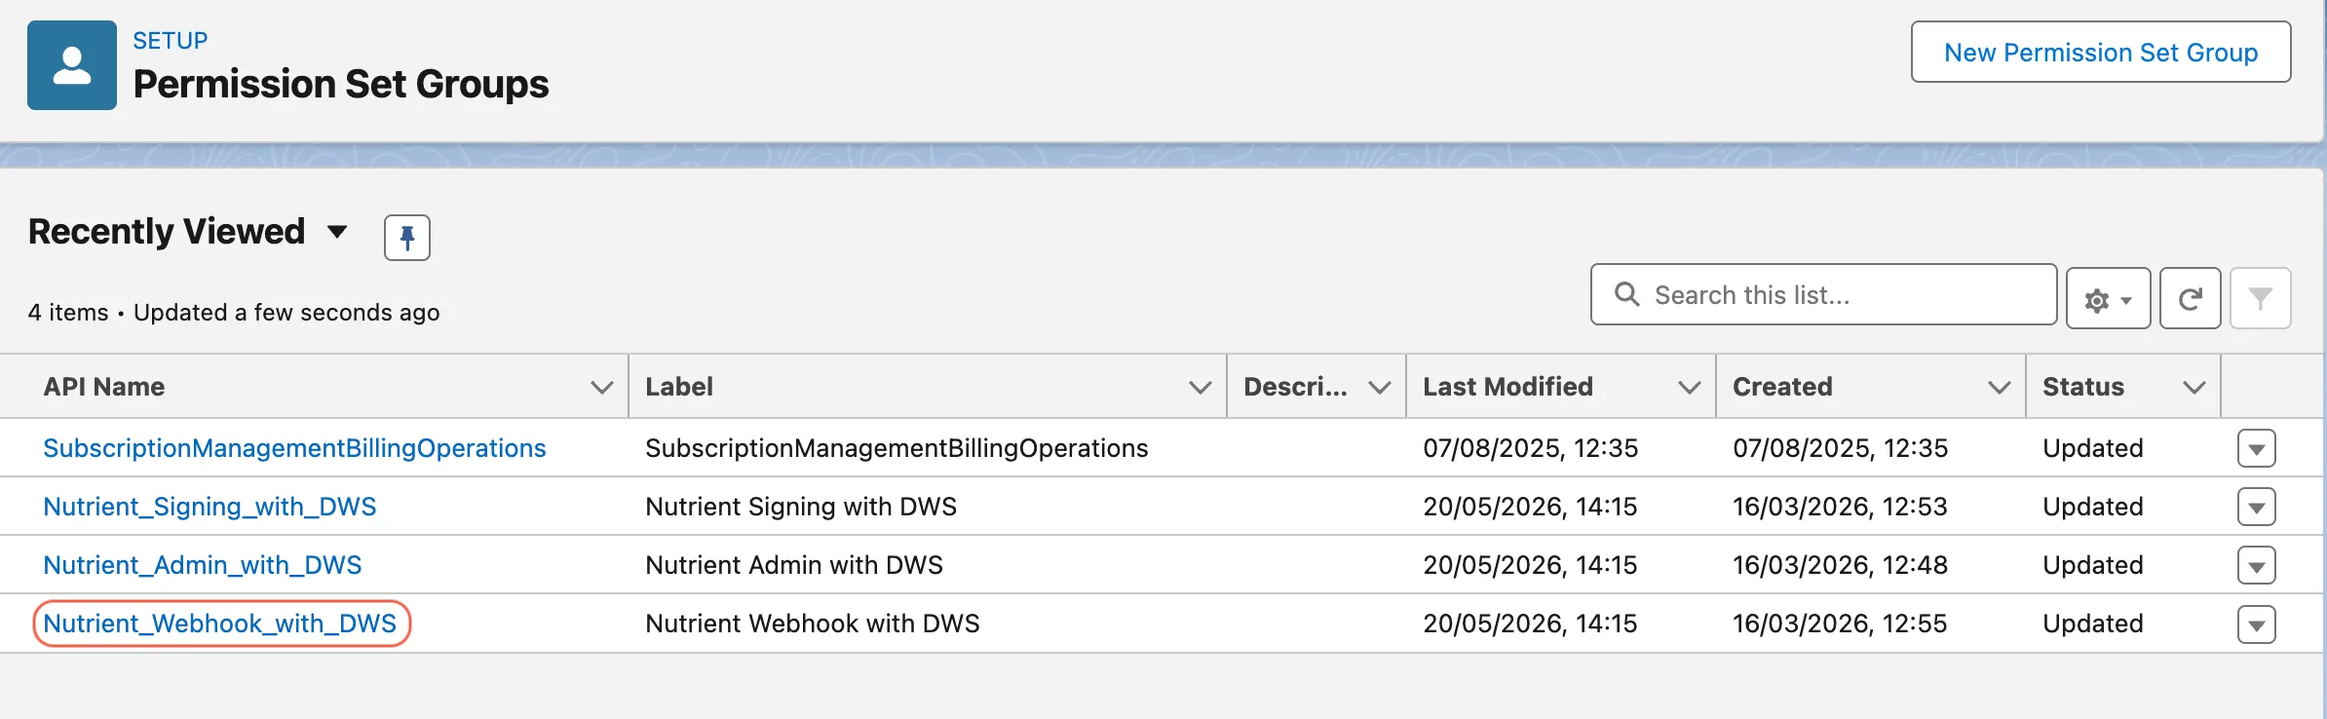Open Label column options chevron
The height and width of the screenshot is (719, 2327).
click(x=1201, y=388)
